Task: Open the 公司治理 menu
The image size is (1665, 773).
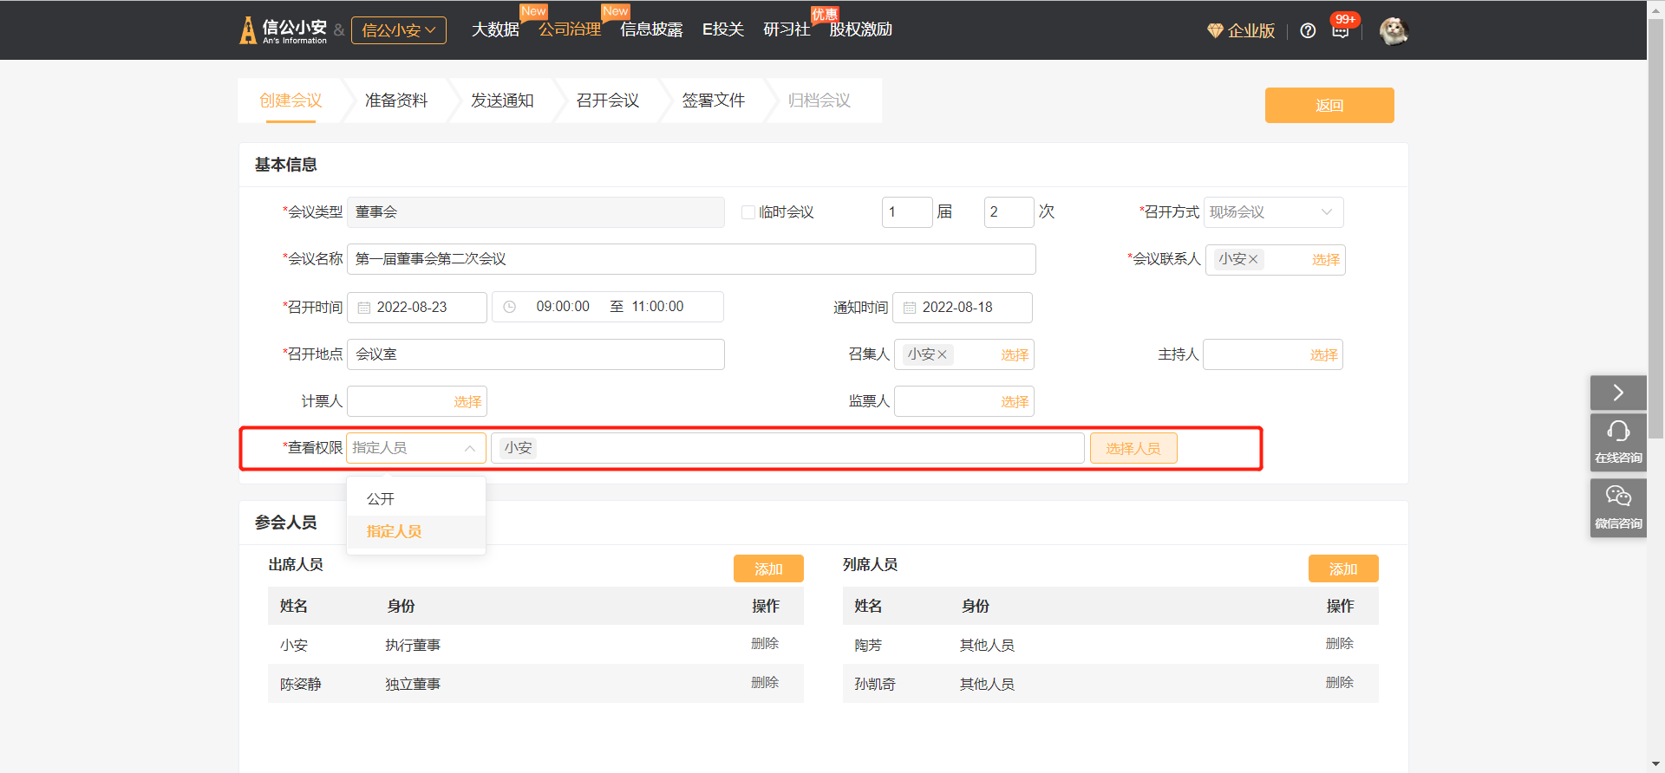Action: coord(570,29)
